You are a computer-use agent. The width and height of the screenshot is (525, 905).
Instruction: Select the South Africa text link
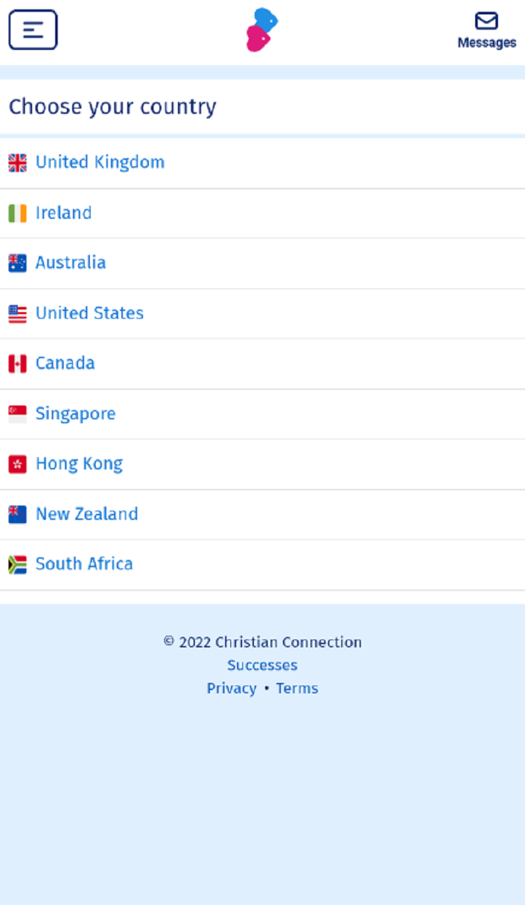84,564
